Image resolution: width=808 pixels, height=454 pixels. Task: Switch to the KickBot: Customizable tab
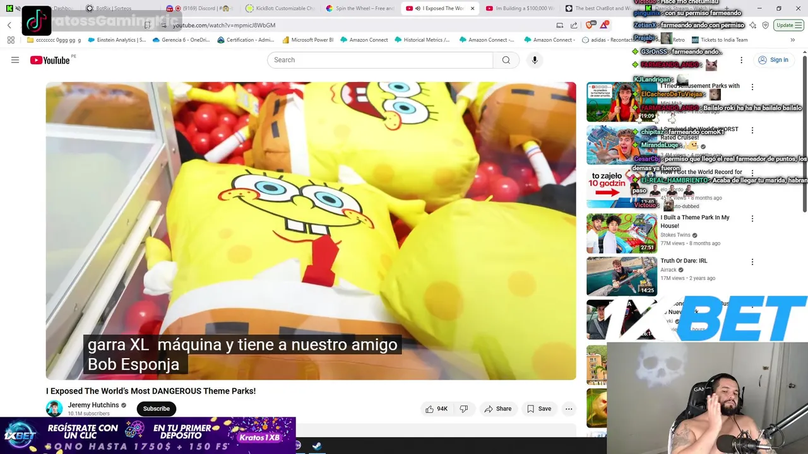coord(282,8)
